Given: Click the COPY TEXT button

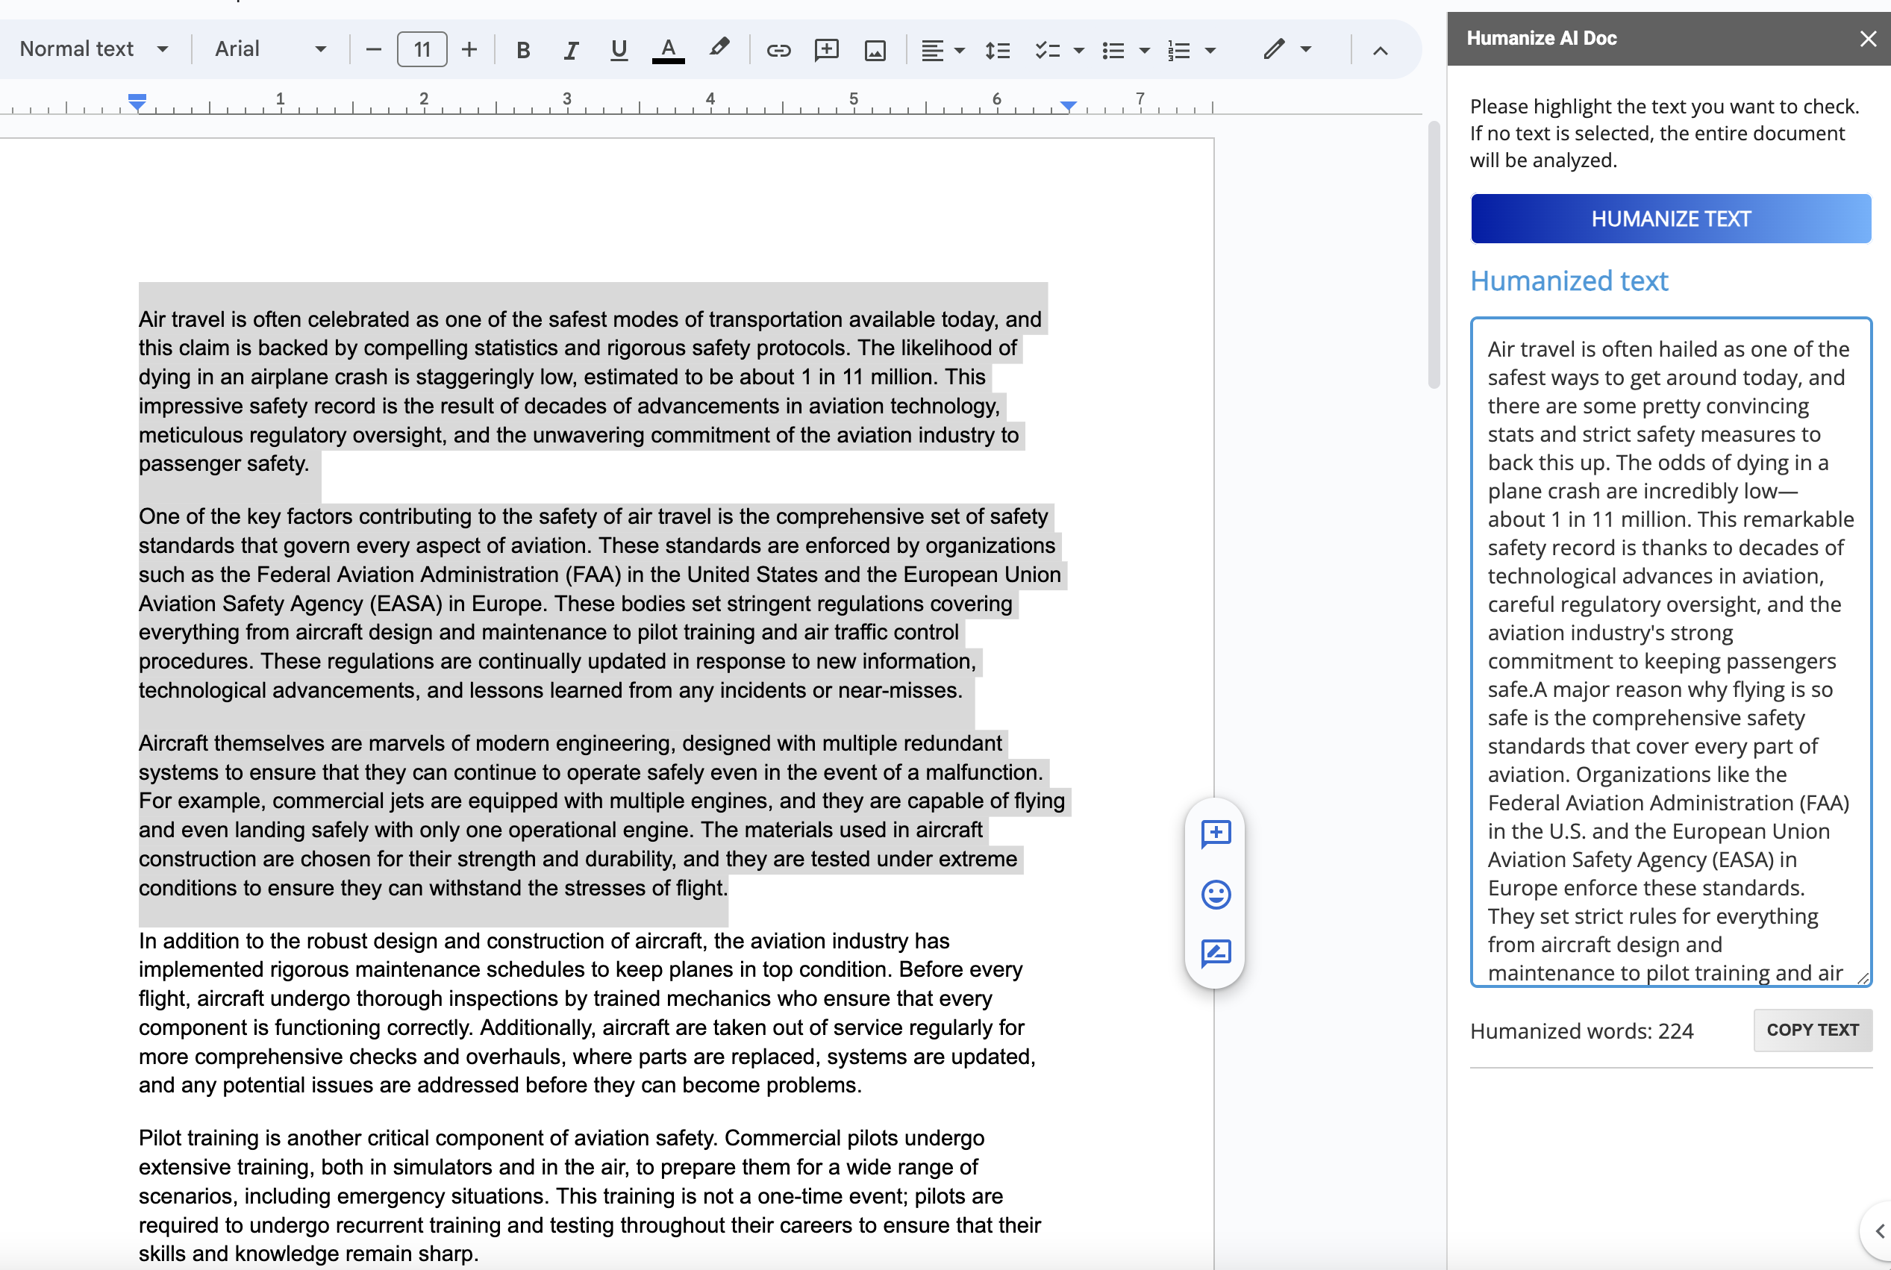Looking at the screenshot, I should (x=1813, y=1030).
